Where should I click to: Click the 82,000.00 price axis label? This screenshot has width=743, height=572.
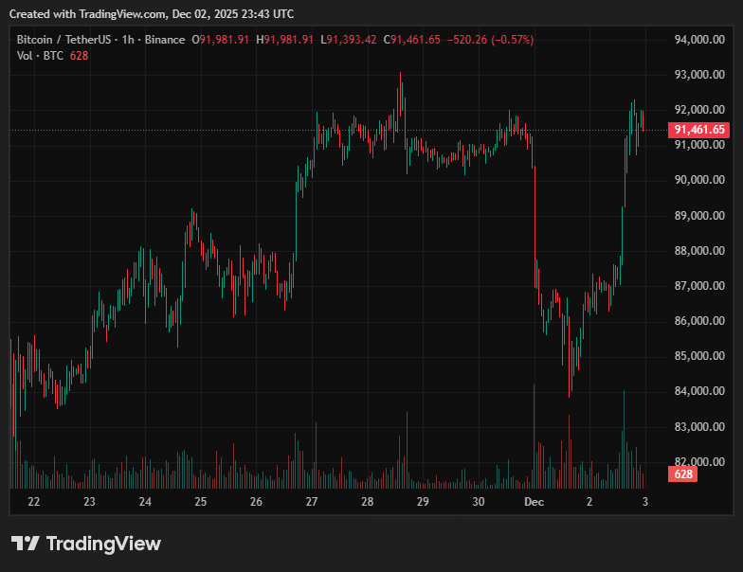699,462
